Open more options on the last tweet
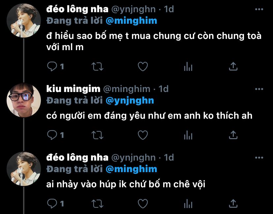The image size is (273, 214). [259, 158]
